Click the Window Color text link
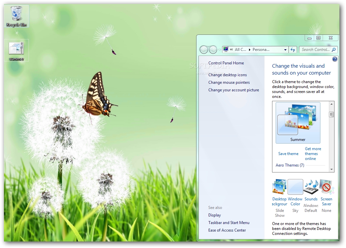Image resolution: width=346 pixels, height=248 pixels. pos(295,201)
